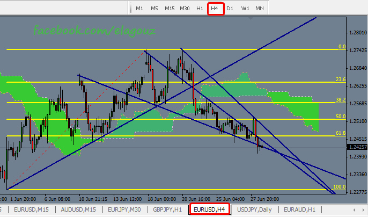Open the EURUSD,M15 chart tab

coord(31,209)
